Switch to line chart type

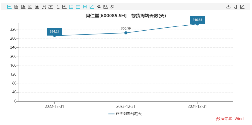(9, 7)
